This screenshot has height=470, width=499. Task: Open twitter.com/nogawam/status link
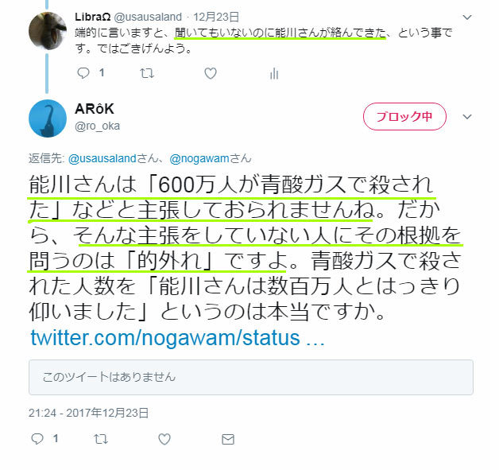tap(177, 338)
